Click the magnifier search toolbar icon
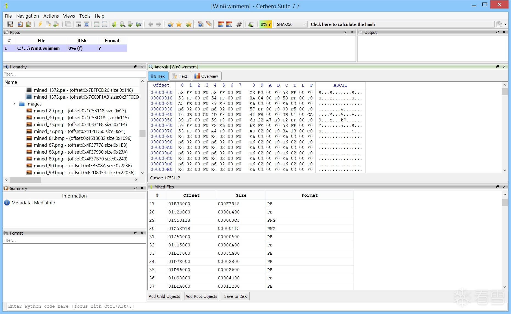This screenshot has width=511, height=314. click(122, 24)
